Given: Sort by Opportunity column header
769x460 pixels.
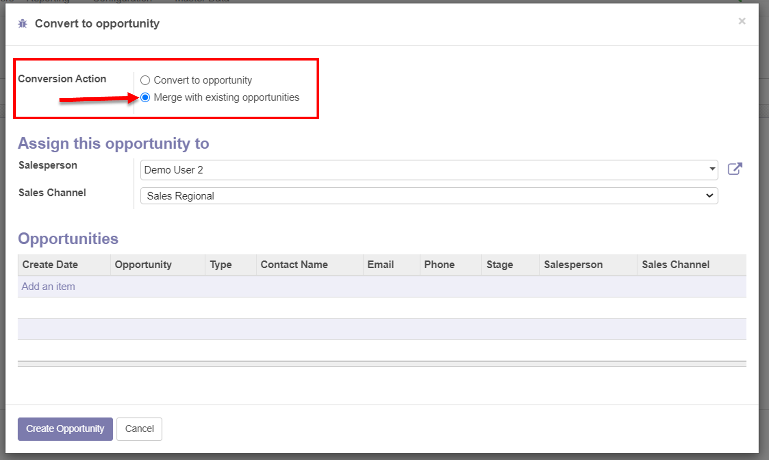Looking at the screenshot, I should (x=158, y=264).
